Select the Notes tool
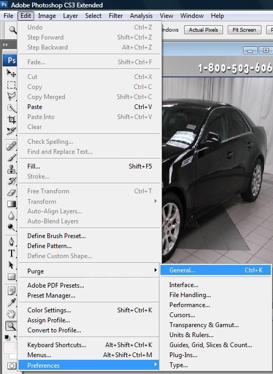This screenshot has width=273, height=374. (x=11, y=291)
